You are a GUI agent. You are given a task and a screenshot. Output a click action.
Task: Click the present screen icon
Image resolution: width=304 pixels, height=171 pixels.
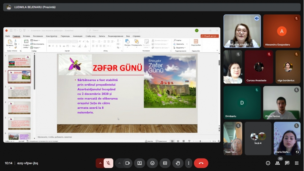pyautogui.click(x=140, y=163)
